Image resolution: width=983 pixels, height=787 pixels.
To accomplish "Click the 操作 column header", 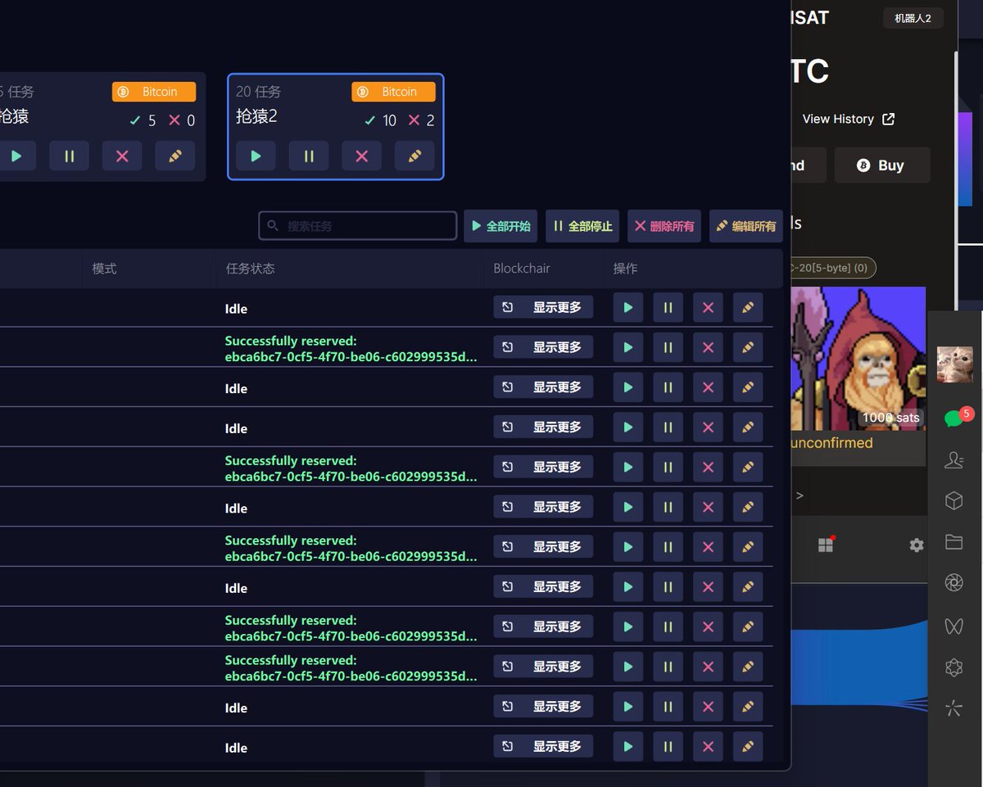I will (x=625, y=269).
